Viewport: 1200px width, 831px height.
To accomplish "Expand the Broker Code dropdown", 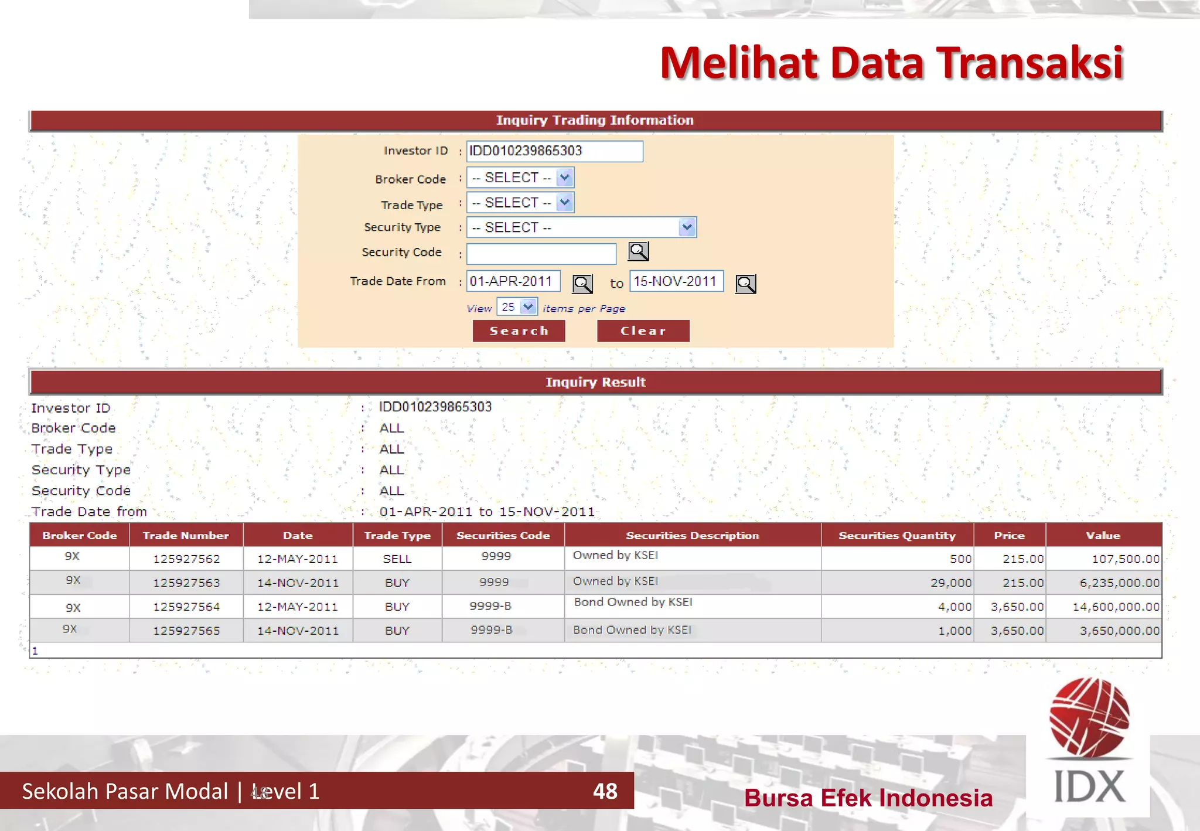I will click(x=564, y=177).
